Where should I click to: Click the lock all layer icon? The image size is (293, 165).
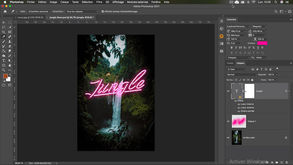252,80
